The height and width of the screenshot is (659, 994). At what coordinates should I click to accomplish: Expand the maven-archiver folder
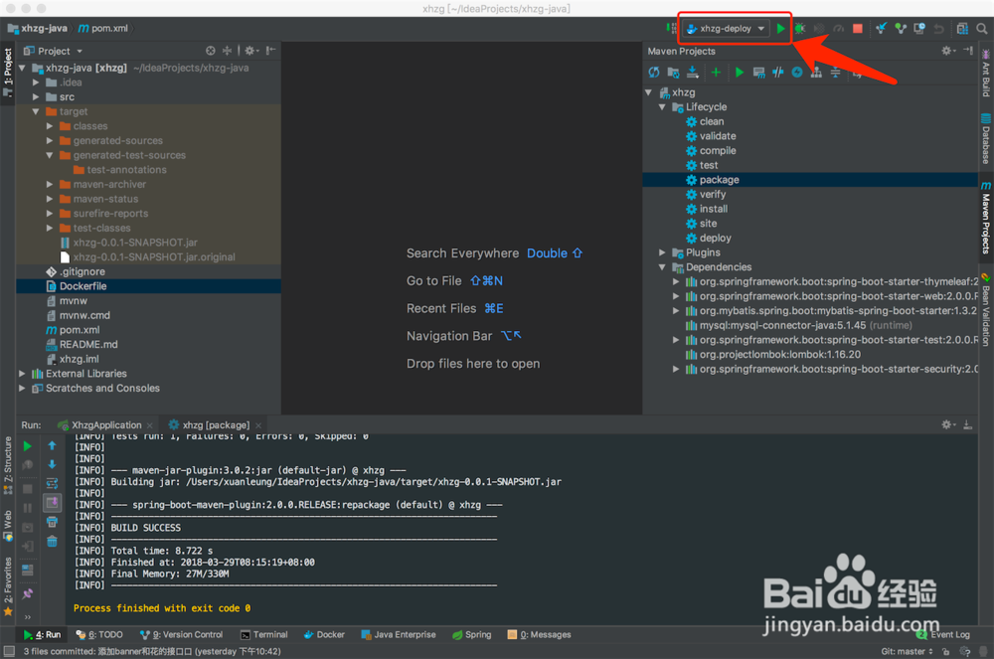50,185
